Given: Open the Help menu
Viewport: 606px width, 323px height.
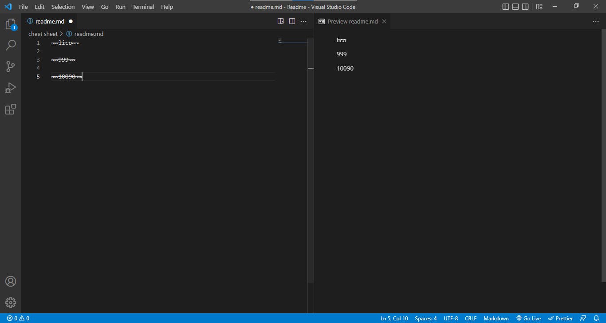Looking at the screenshot, I should coord(167,7).
